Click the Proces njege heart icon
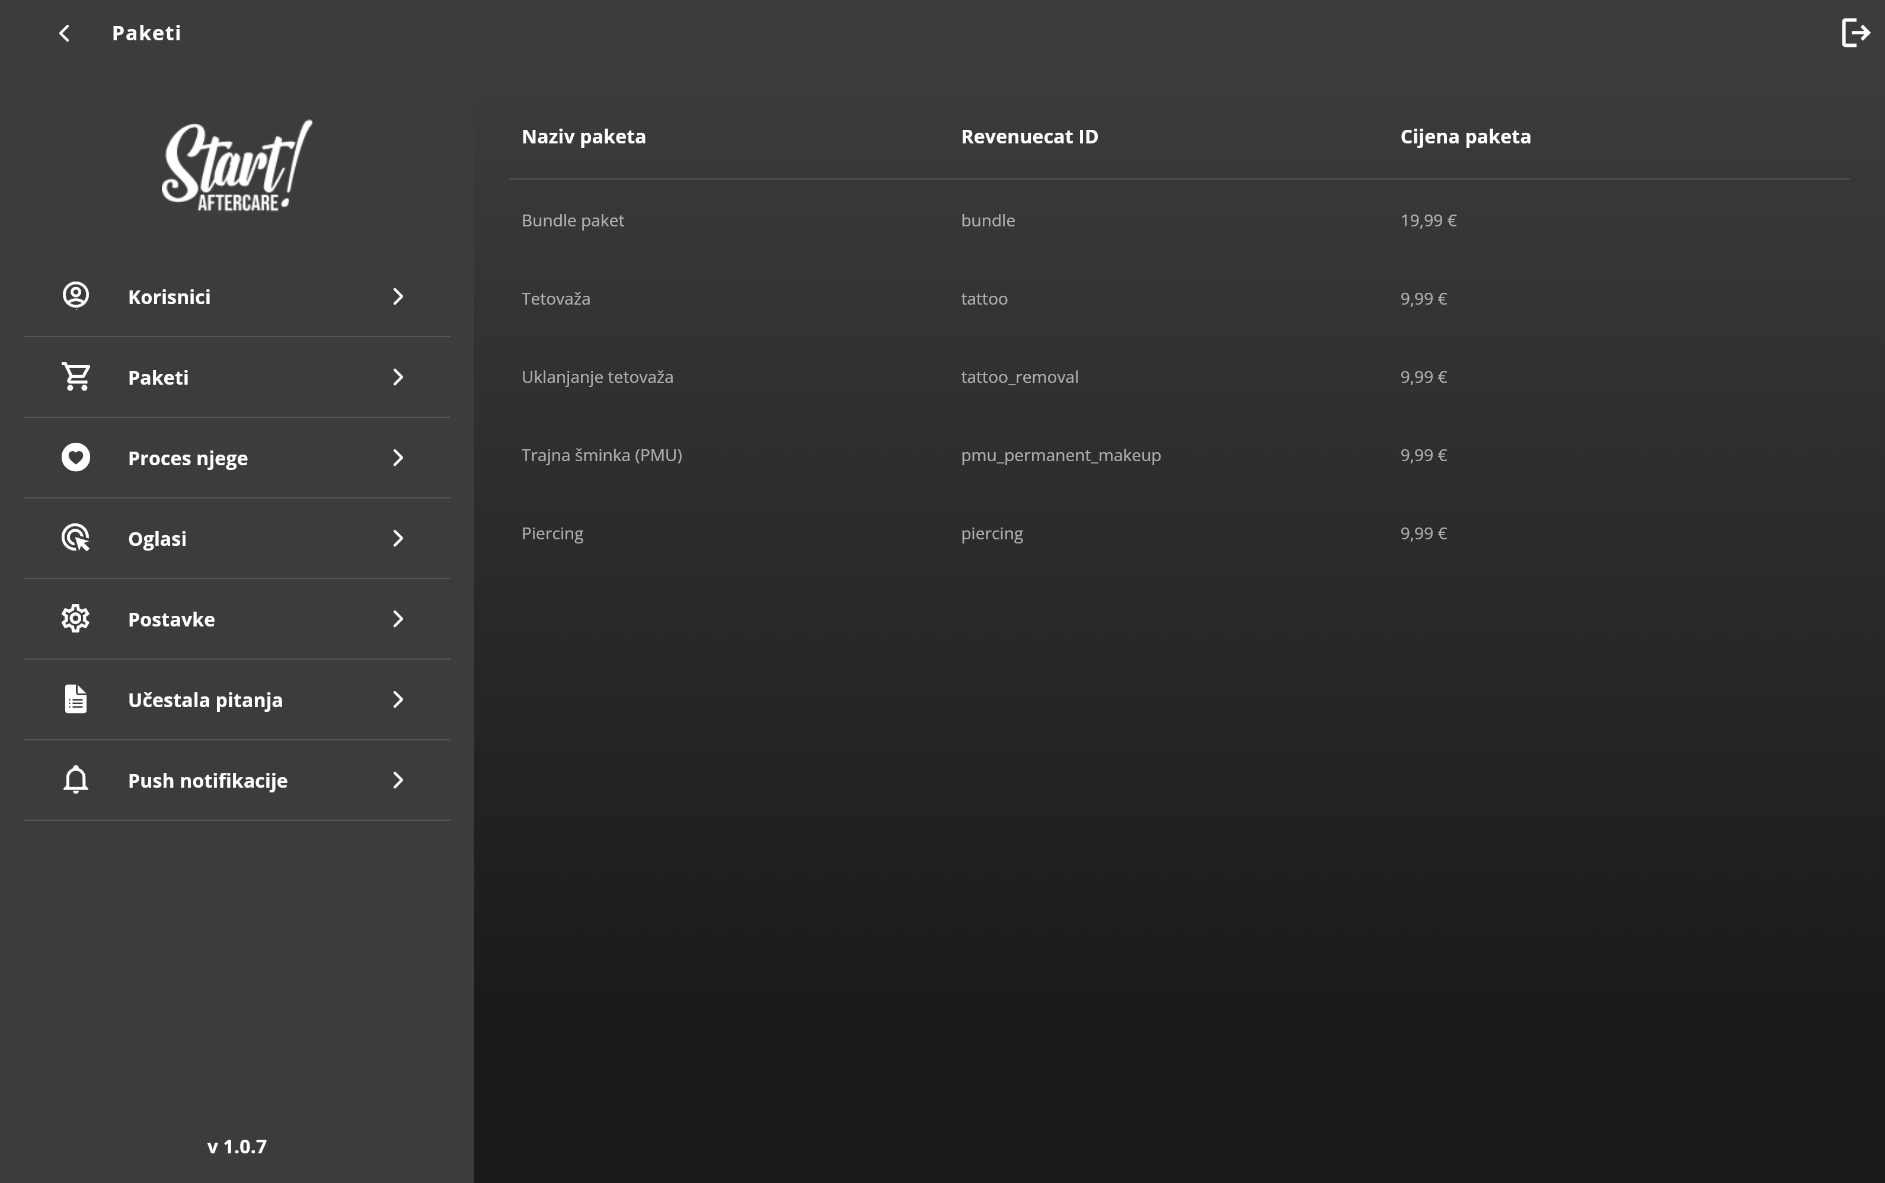This screenshot has height=1183, width=1885. click(x=76, y=457)
